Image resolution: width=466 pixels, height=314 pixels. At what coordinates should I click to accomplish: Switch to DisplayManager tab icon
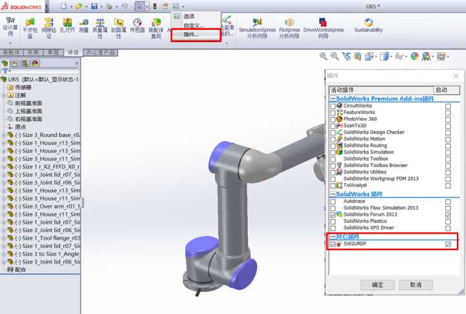pyautogui.click(x=35, y=63)
